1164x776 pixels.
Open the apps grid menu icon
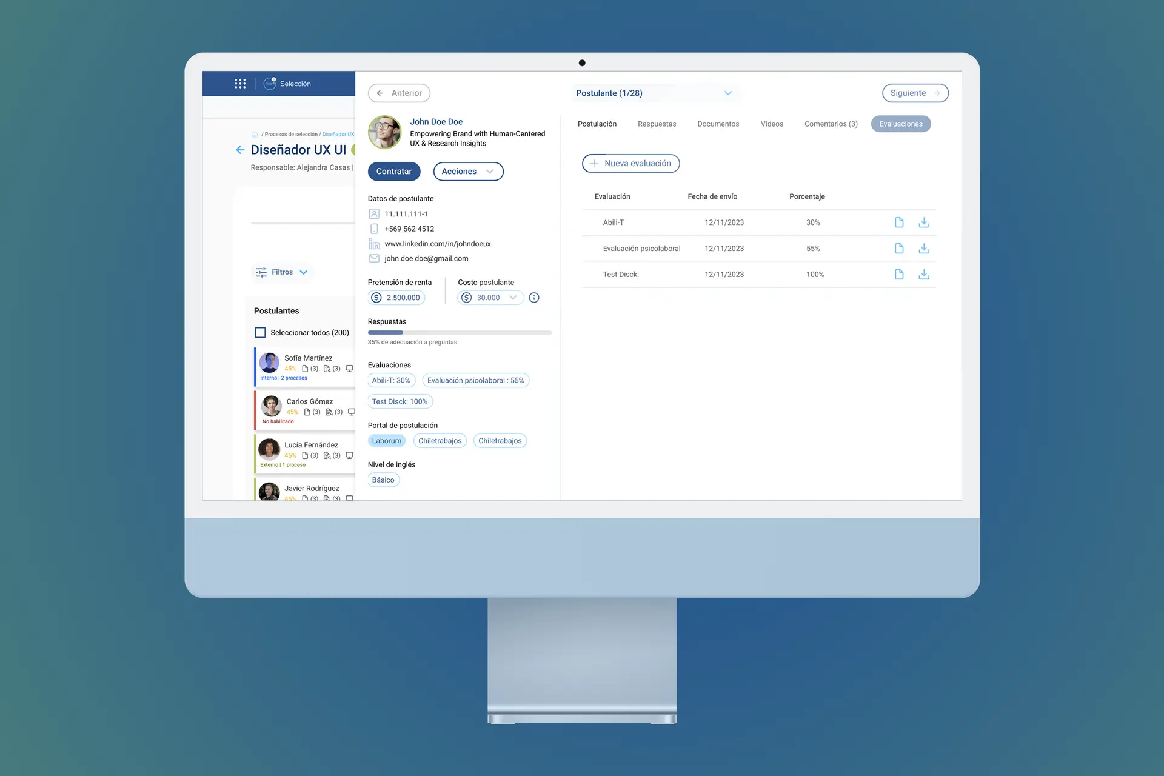click(x=240, y=84)
